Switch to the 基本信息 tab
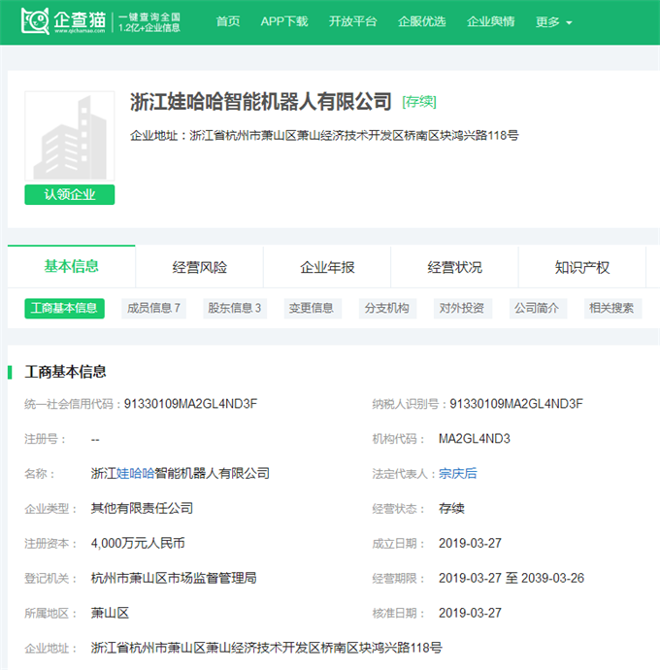This screenshot has height=670, width=660. [x=72, y=267]
